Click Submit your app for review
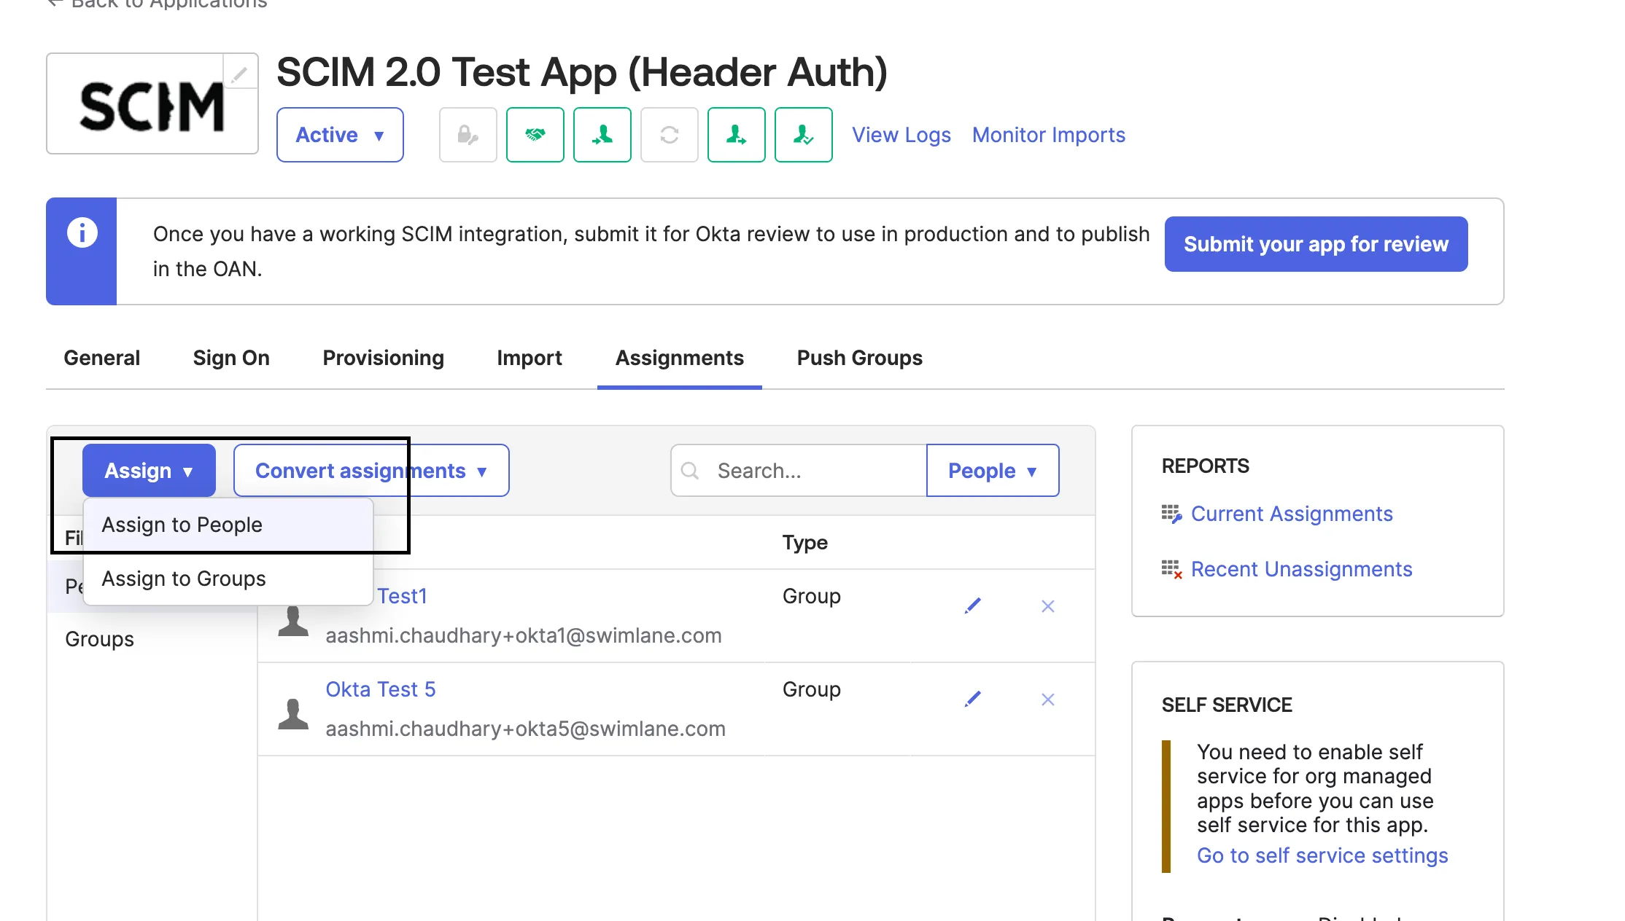Screen dimensions: 1625x921 point(1316,244)
